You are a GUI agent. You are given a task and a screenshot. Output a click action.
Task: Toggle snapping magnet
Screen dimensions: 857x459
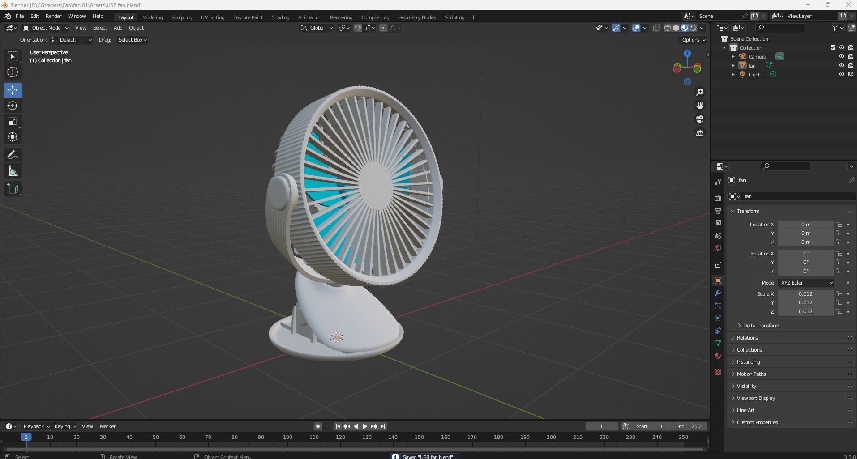click(x=357, y=28)
